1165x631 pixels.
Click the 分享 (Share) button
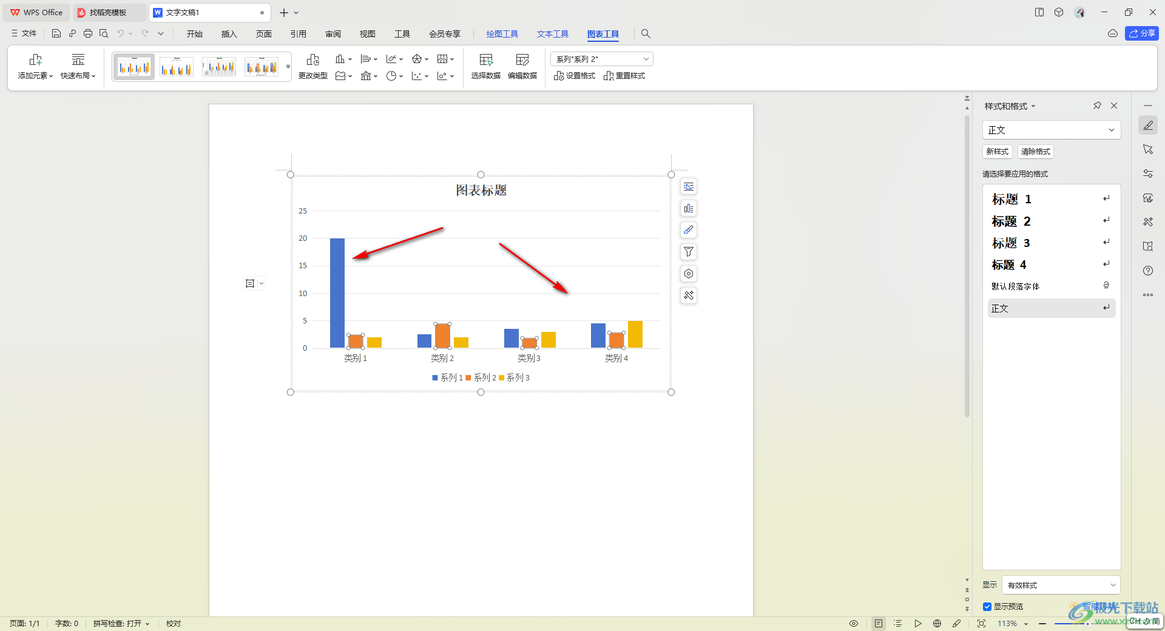point(1142,33)
